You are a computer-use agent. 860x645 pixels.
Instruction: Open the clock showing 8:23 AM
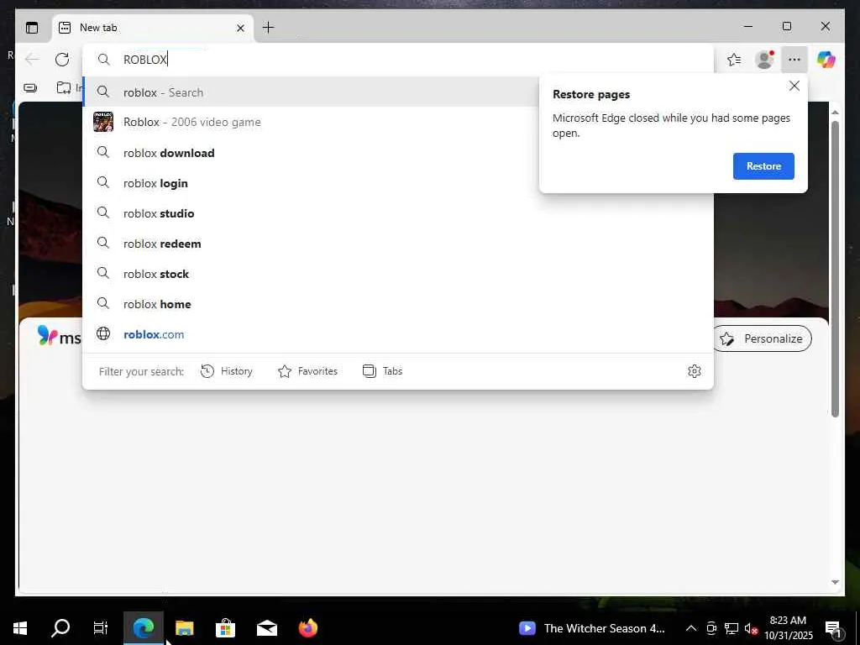789,628
